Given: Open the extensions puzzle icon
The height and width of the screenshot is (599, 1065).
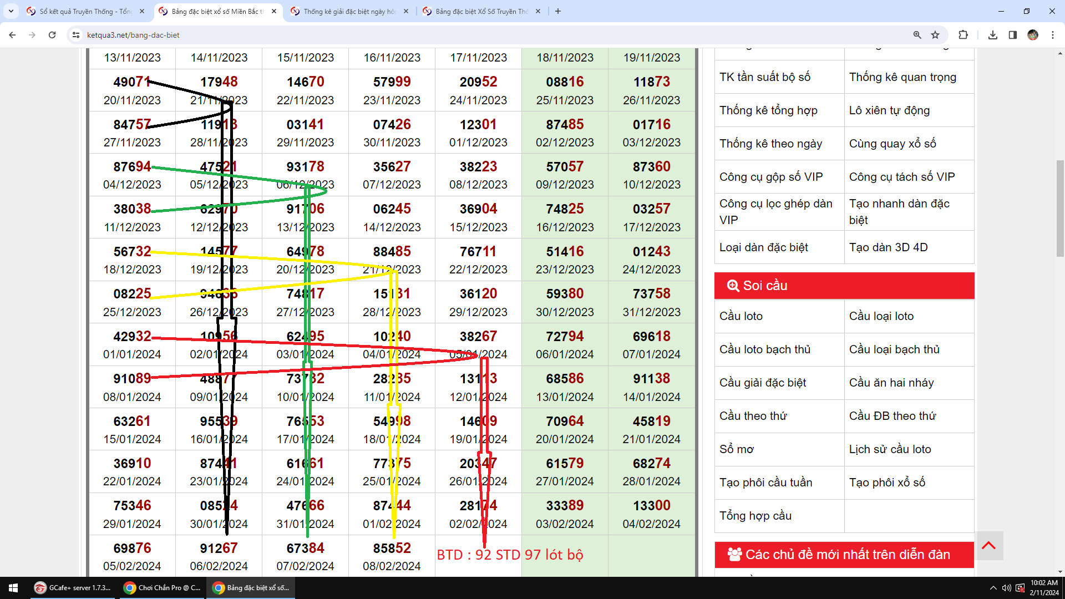Looking at the screenshot, I should 963,35.
